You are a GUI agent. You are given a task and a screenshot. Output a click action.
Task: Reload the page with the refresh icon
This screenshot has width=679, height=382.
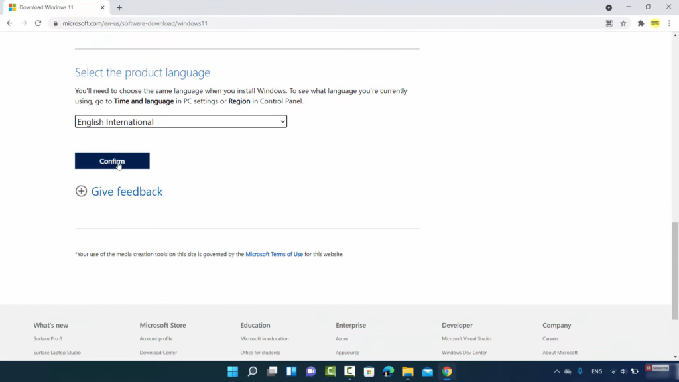click(x=38, y=23)
